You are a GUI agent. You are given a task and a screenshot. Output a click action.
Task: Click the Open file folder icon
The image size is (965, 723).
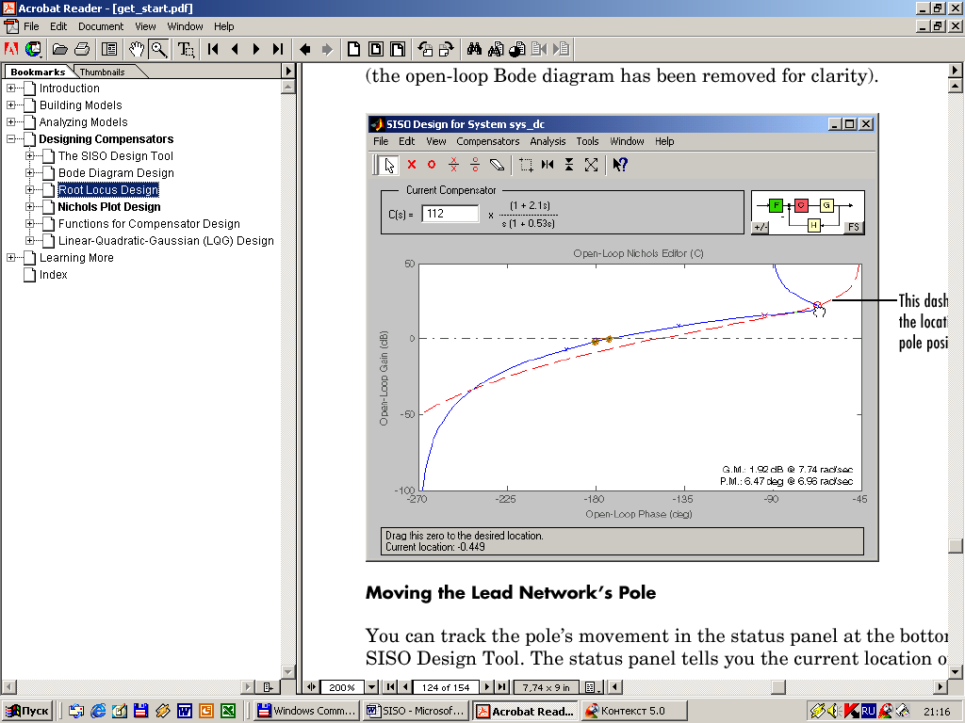[59, 49]
